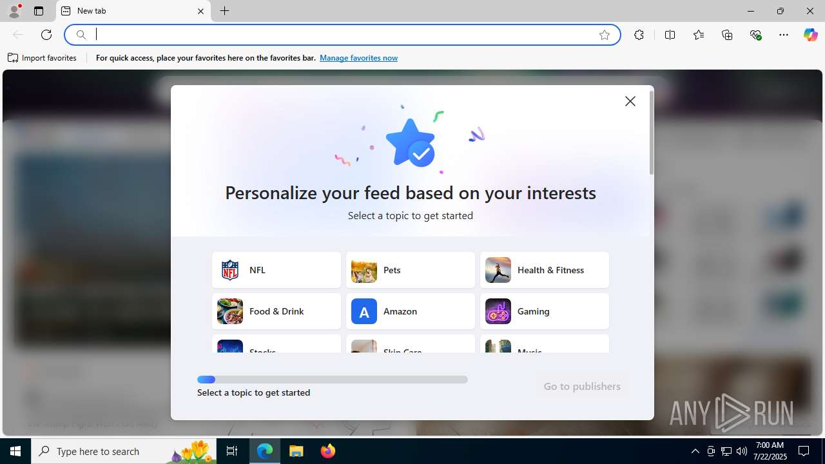Screen dimensions: 825x464
Task: Open the Favorites list icon
Action: click(x=699, y=35)
